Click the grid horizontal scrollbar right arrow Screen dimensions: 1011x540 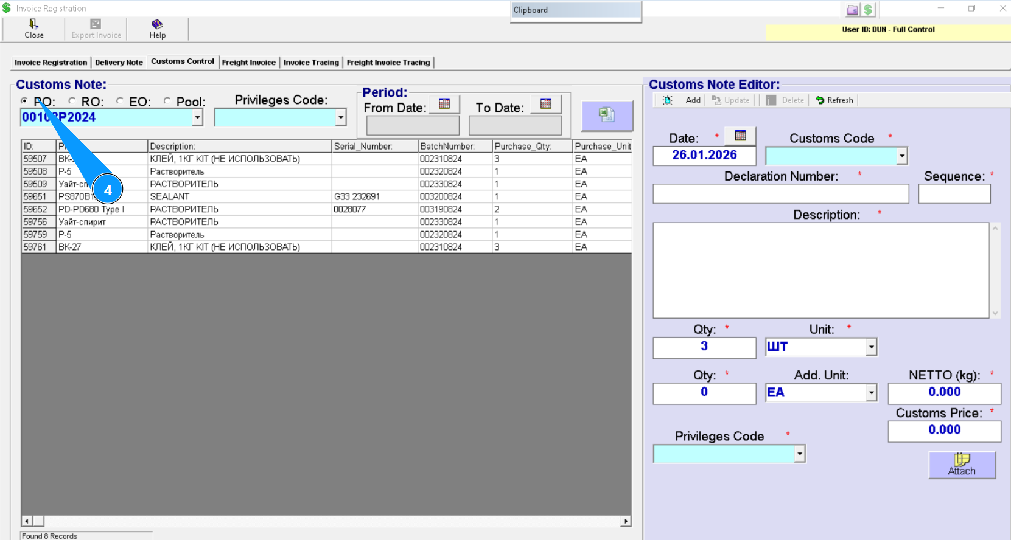coord(626,521)
